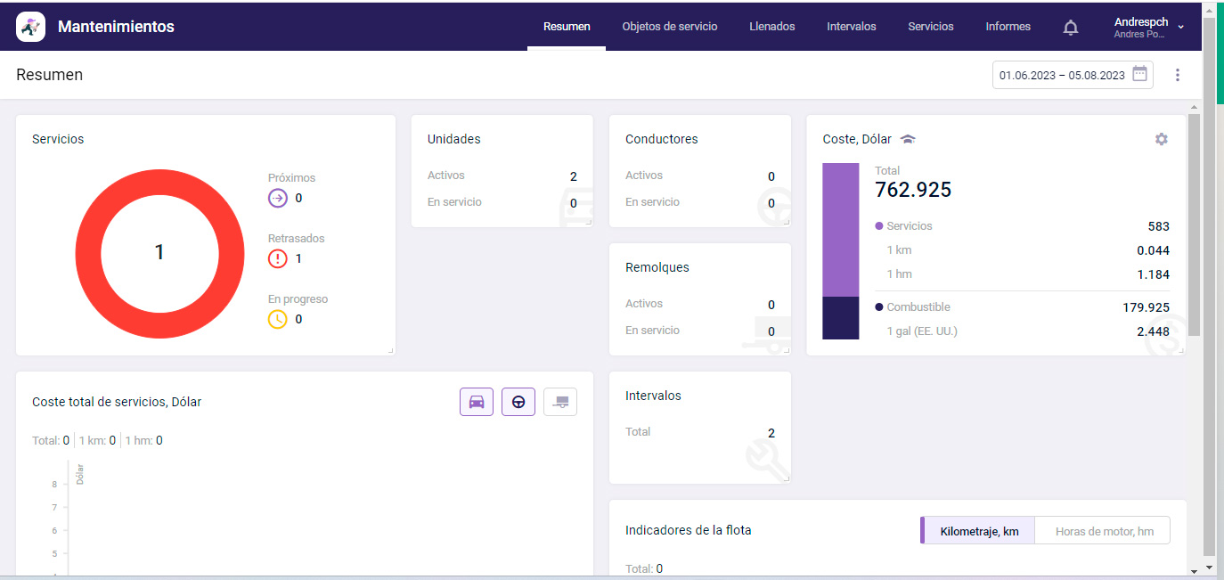Open the calendar icon in date range
Screen dimensions: 1224x580
point(1139,75)
